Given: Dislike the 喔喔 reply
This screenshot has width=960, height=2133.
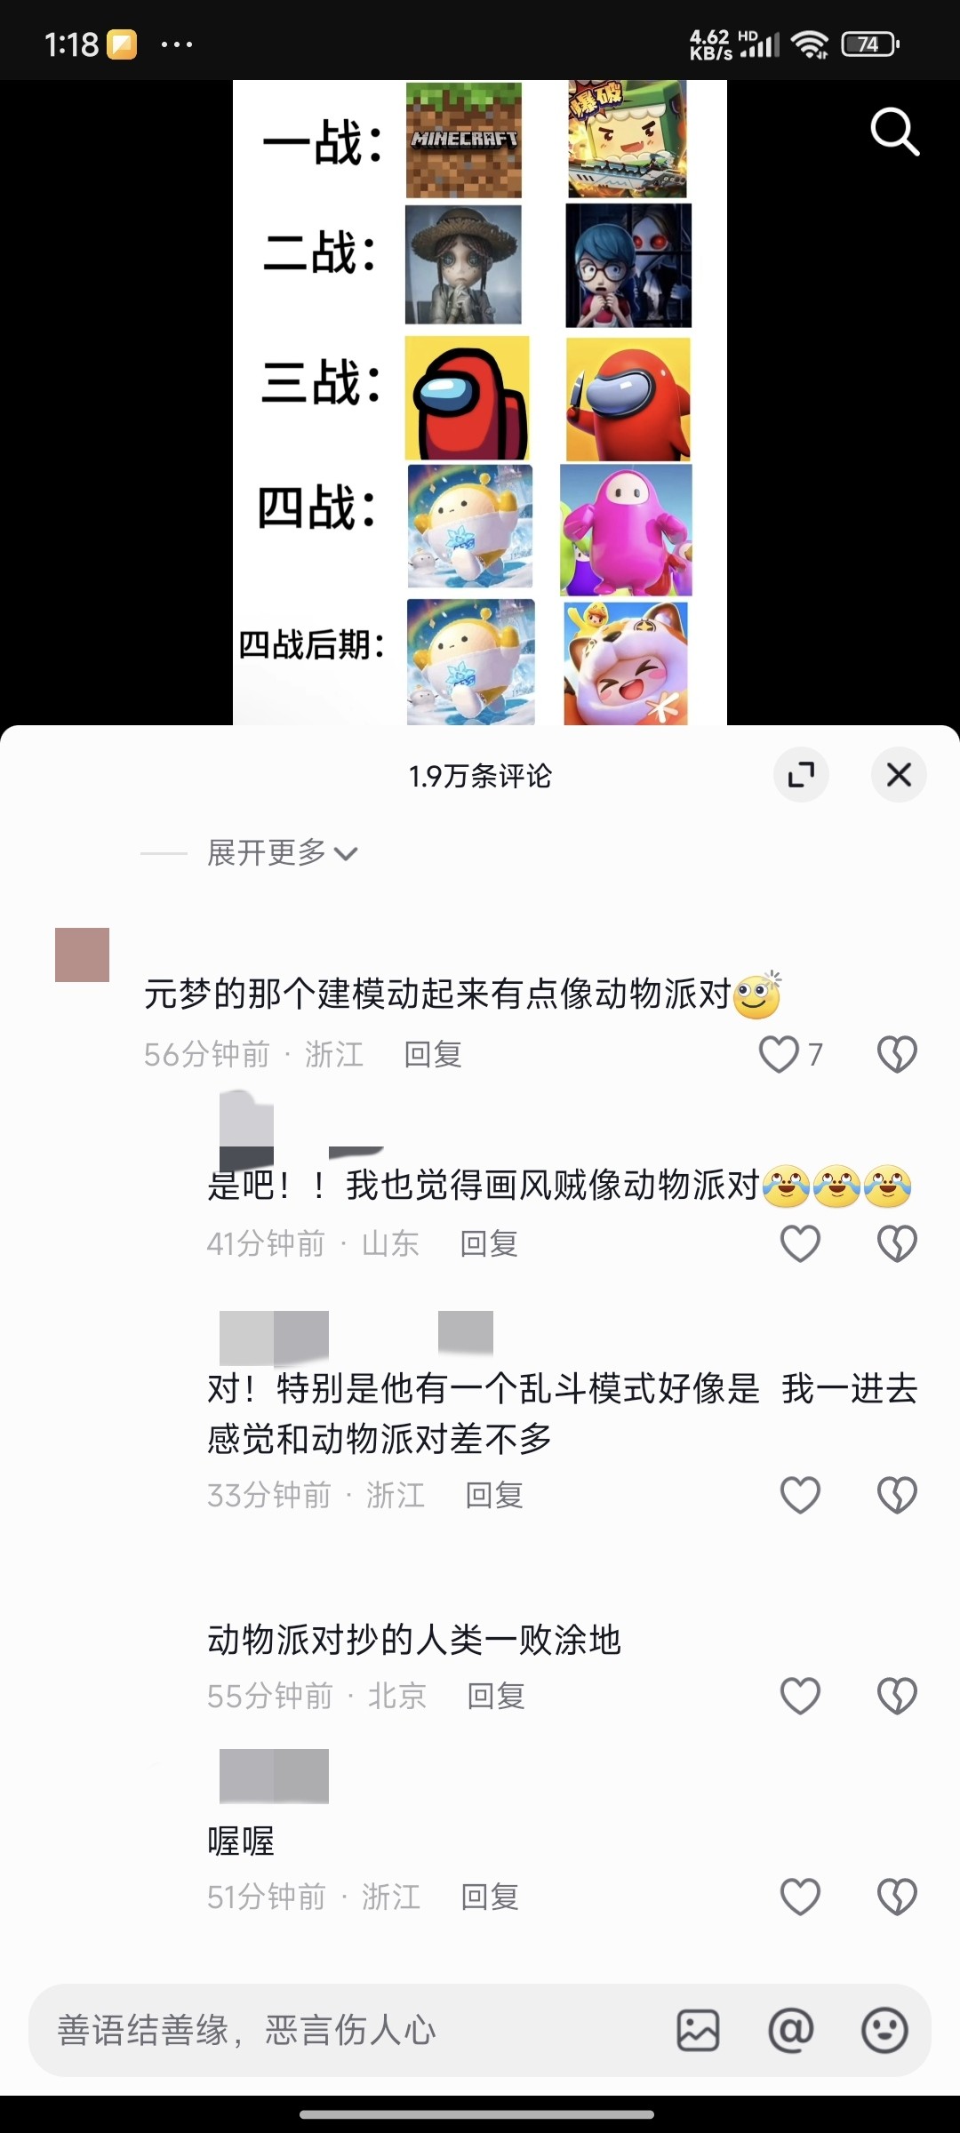Looking at the screenshot, I should 897,1897.
